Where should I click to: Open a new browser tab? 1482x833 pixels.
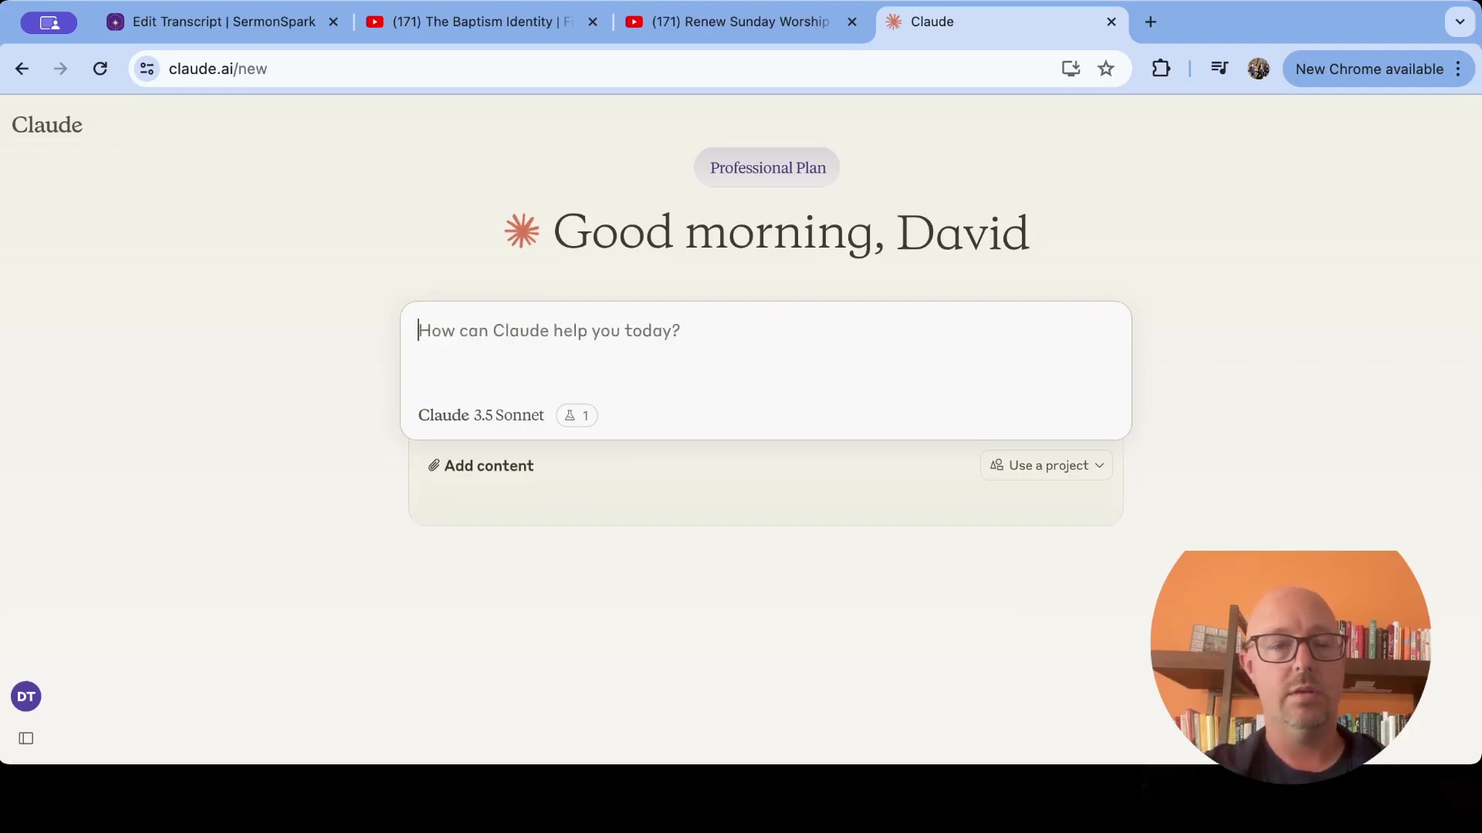click(x=1151, y=22)
